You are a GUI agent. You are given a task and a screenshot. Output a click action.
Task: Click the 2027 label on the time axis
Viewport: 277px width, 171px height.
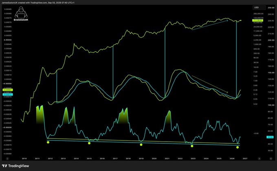point(245,159)
